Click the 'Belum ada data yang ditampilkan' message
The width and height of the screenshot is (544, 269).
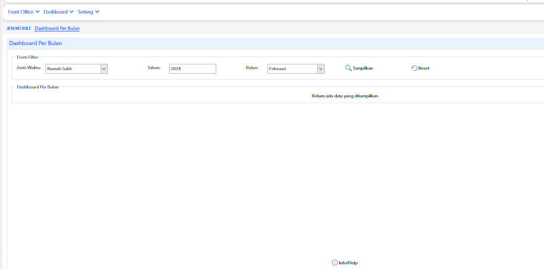(x=345, y=96)
